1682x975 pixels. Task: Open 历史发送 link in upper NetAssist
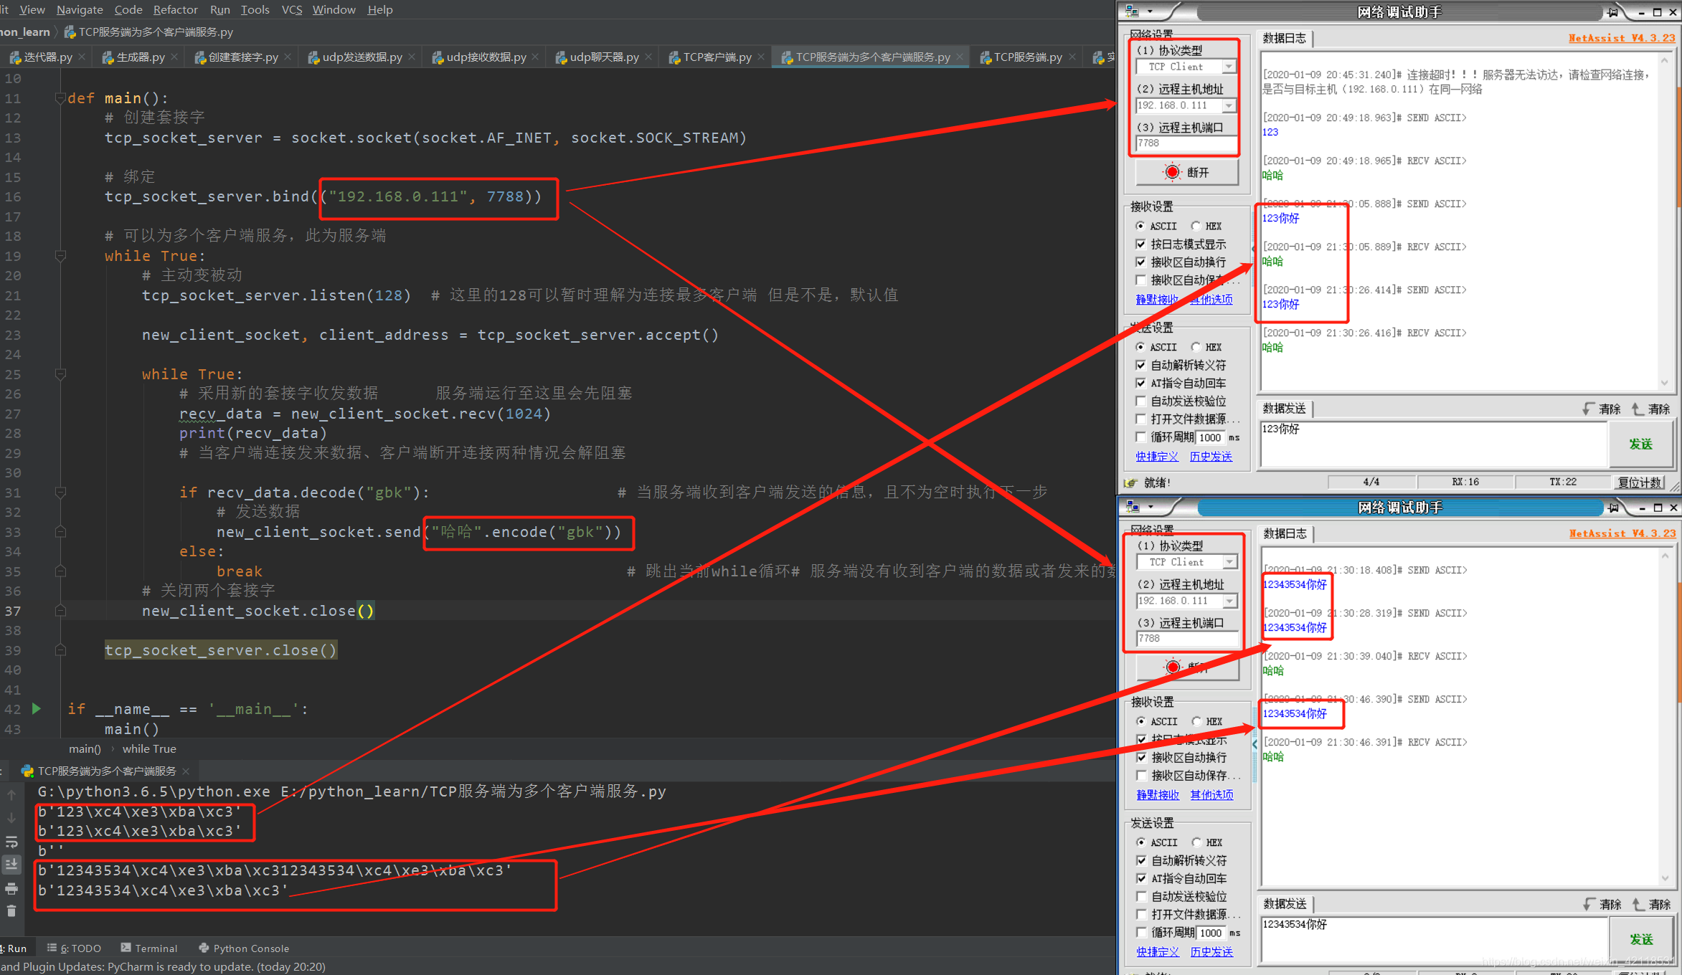1211,456
